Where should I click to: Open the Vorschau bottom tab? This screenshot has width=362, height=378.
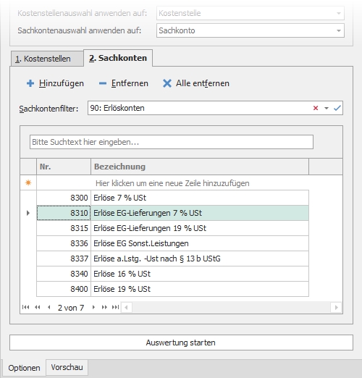pyautogui.click(x=67, y=367)
